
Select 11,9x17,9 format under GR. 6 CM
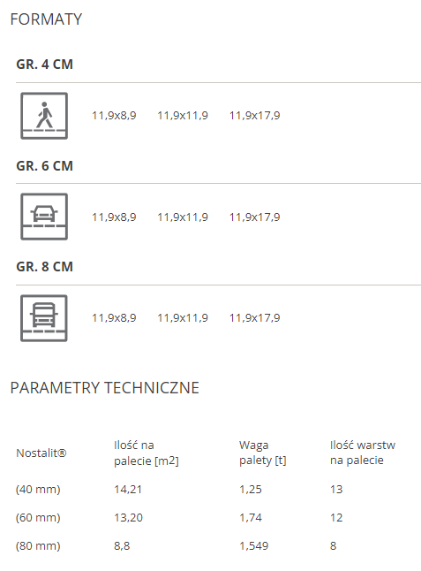(x=254, y=217)
